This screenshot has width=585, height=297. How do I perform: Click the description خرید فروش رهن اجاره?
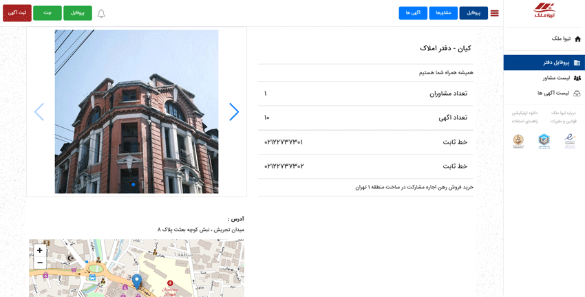pyautogui.click(x=414, y=188)
